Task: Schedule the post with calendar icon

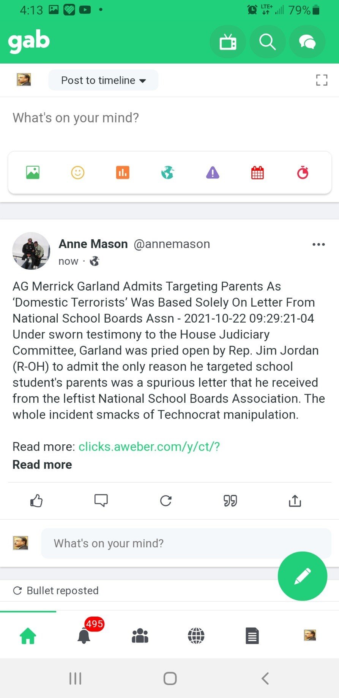Action: [x=257, y=173]
